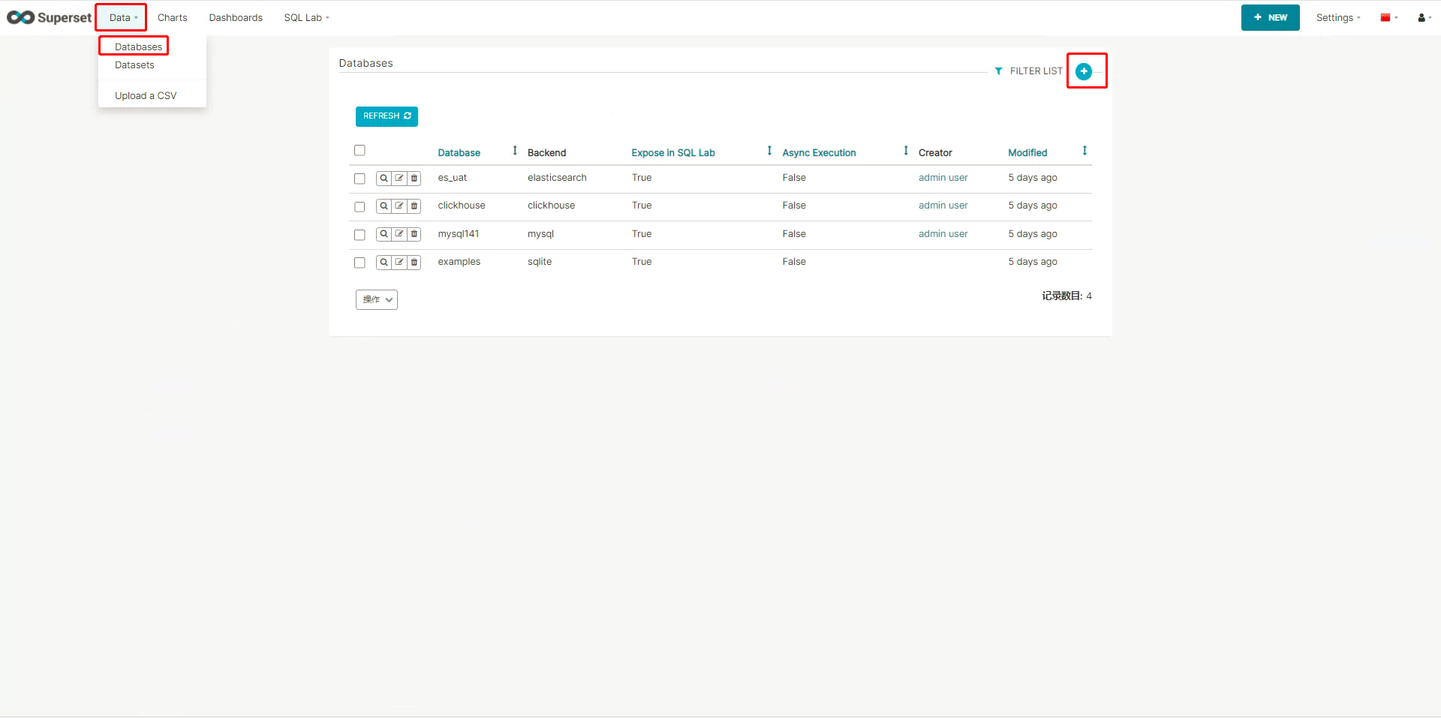This screenshot has width=1441, height=718.
Task: Sort by the Modified column header
Action: (x=1027, y=152)
